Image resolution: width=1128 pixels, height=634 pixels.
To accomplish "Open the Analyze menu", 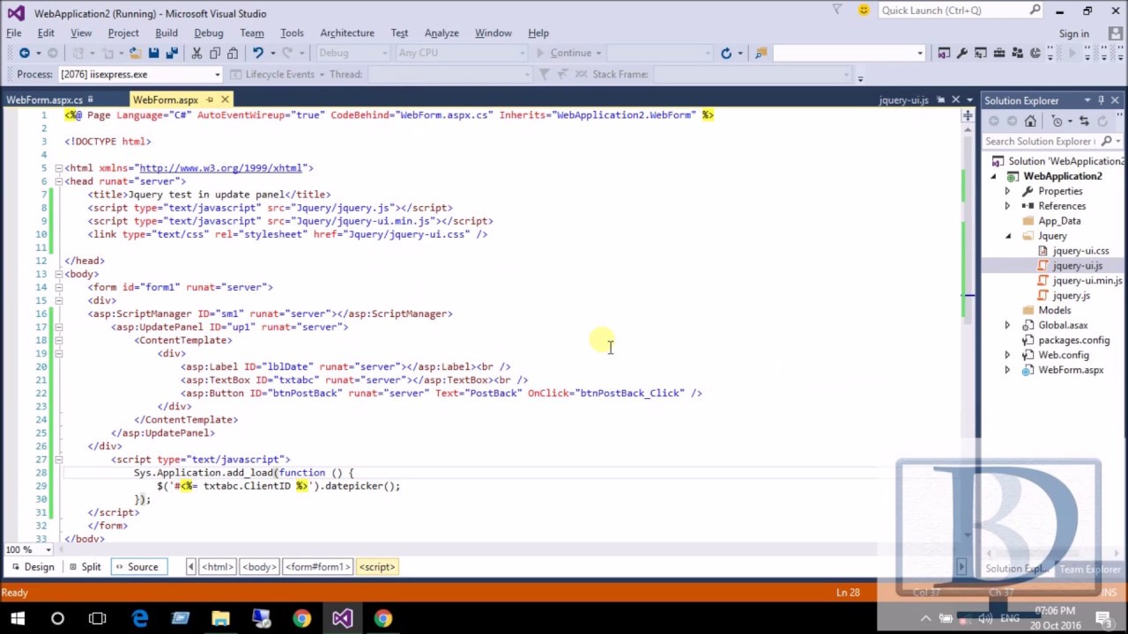I will coord(442,33).
